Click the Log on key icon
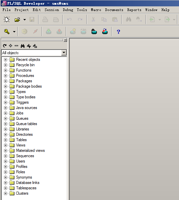179x200 pixels. point(7,31)
